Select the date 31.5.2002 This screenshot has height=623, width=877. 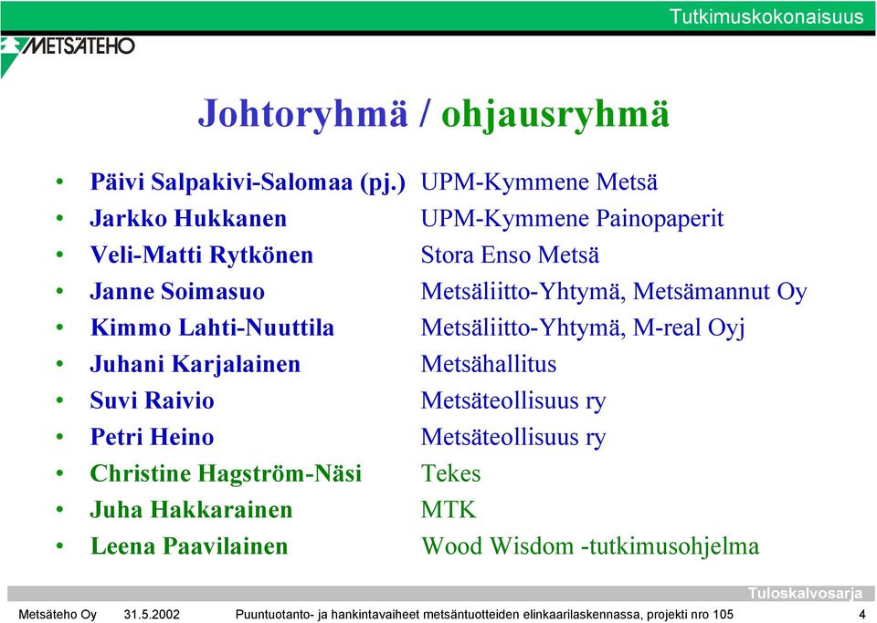(x=152, y=615)
